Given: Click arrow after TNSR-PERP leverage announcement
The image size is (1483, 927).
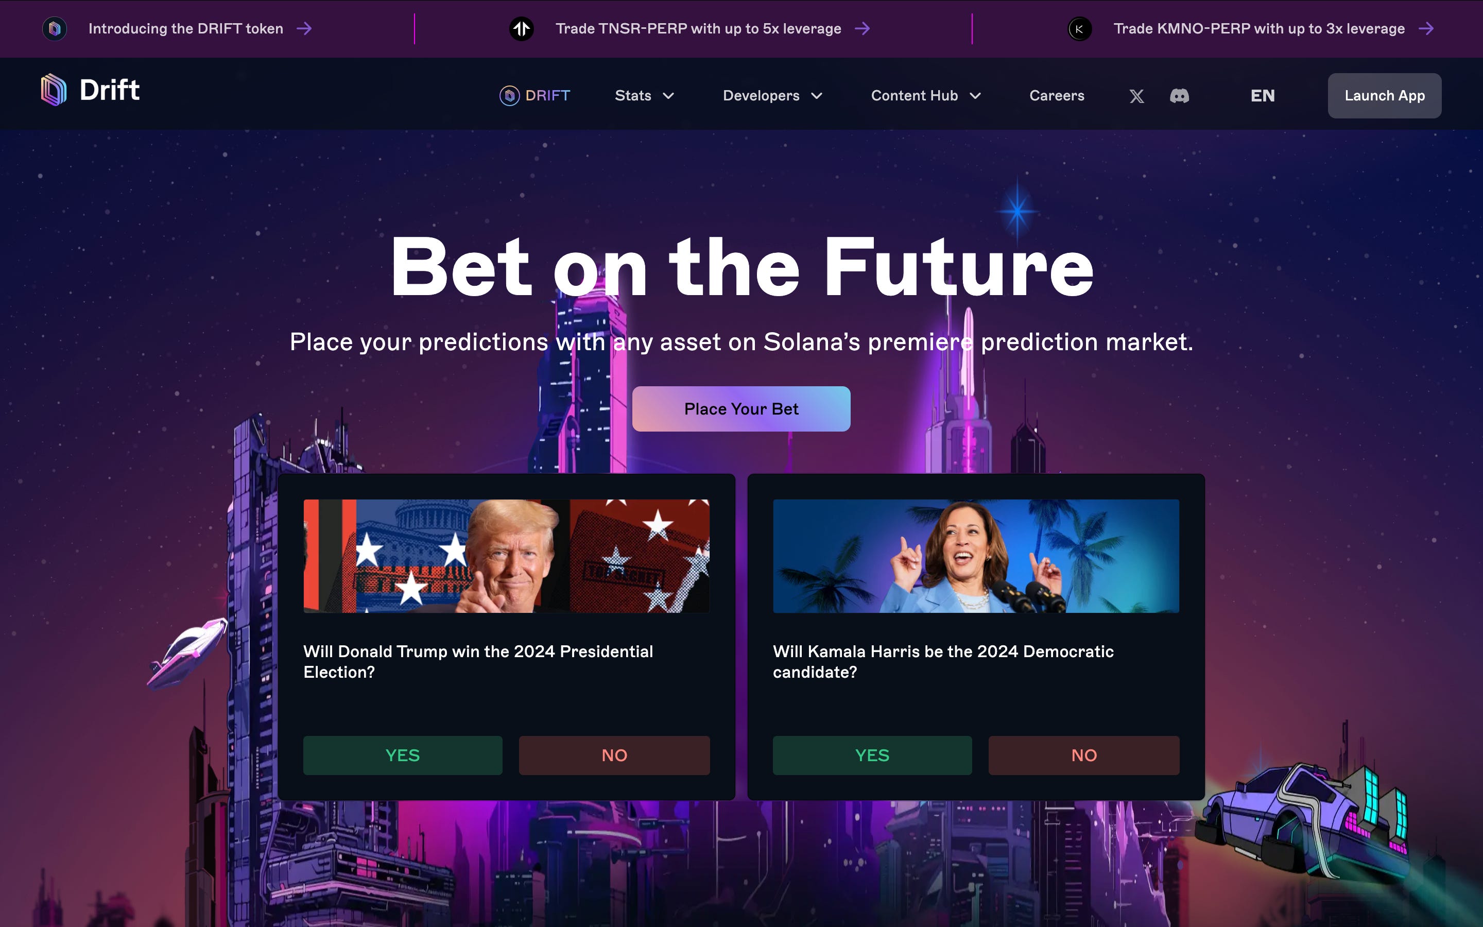Looking at the screenshot, I should coord(863,28).
